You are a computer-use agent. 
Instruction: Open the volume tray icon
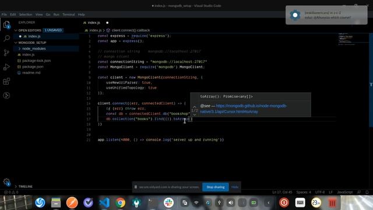(231, 202)
